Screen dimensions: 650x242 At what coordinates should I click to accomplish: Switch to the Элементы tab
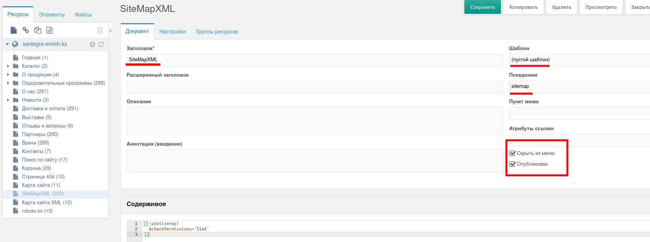(x=52, y=15)
